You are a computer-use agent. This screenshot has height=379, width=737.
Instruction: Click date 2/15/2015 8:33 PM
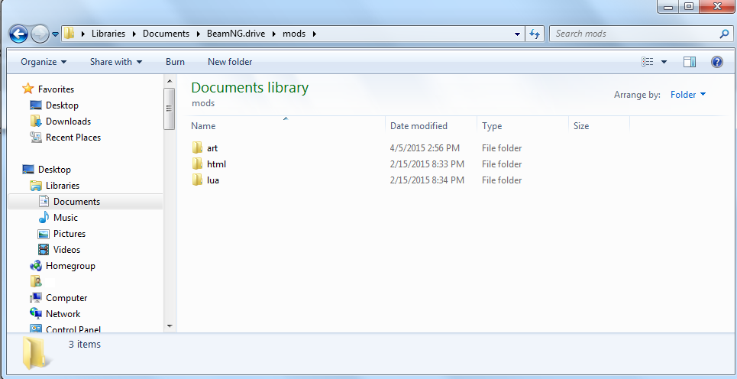tap(427, 164)
